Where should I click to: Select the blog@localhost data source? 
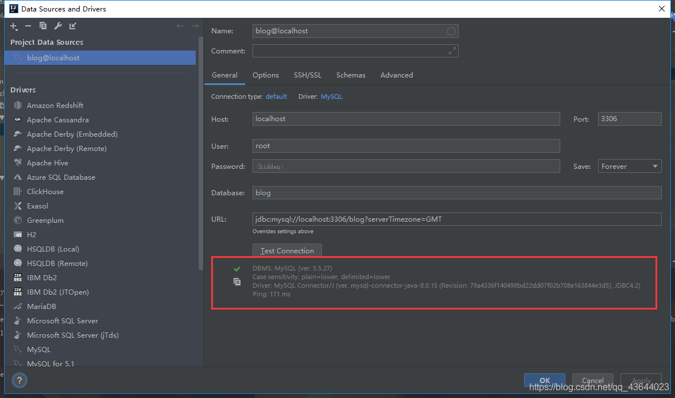[100, 57]
